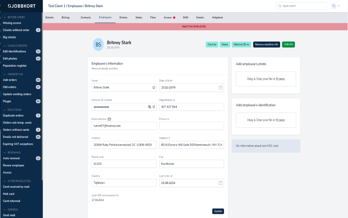Screen dimensions: 348x218
Task: Click the search magnifier icon
Action: [279, 6]
